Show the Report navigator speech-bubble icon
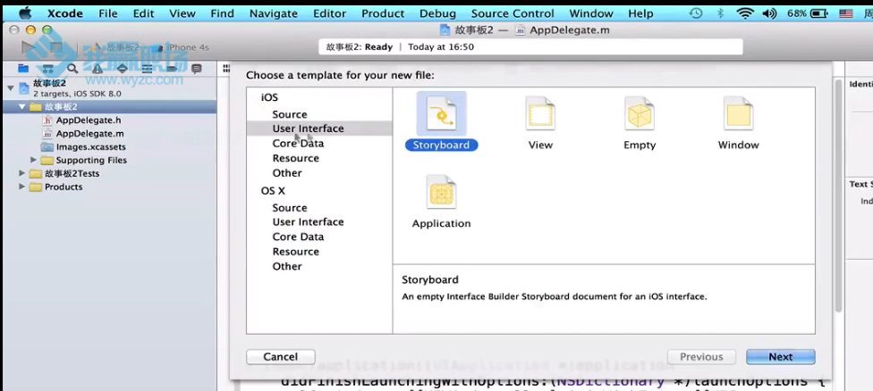 tap(197, 69)
